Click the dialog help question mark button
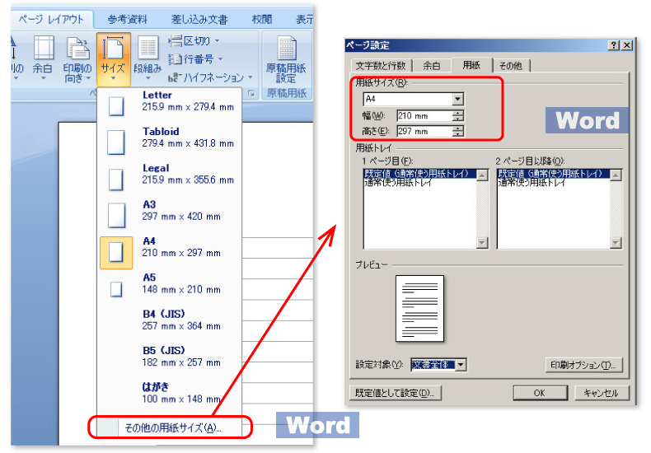Viewport: 651px width, 453px height. (614, 45)
